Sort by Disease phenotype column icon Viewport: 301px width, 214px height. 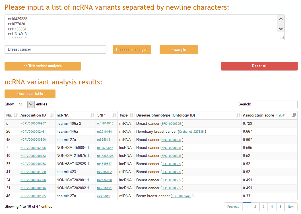pos(238,115)
